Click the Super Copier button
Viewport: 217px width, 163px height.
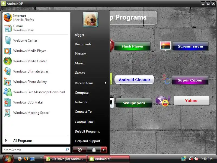[190, 80]
